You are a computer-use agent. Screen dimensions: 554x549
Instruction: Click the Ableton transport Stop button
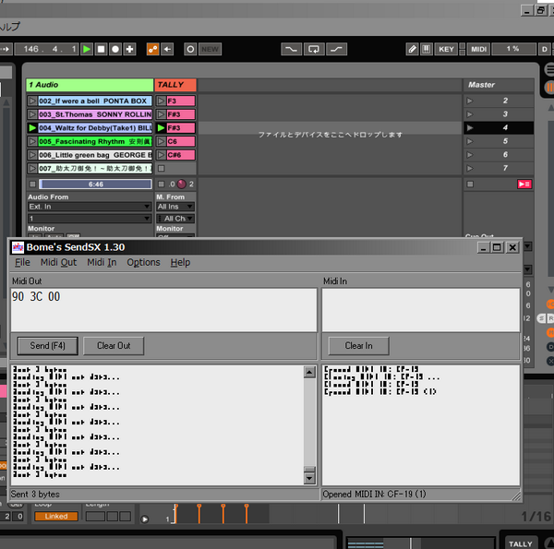[x=101, y=49]
